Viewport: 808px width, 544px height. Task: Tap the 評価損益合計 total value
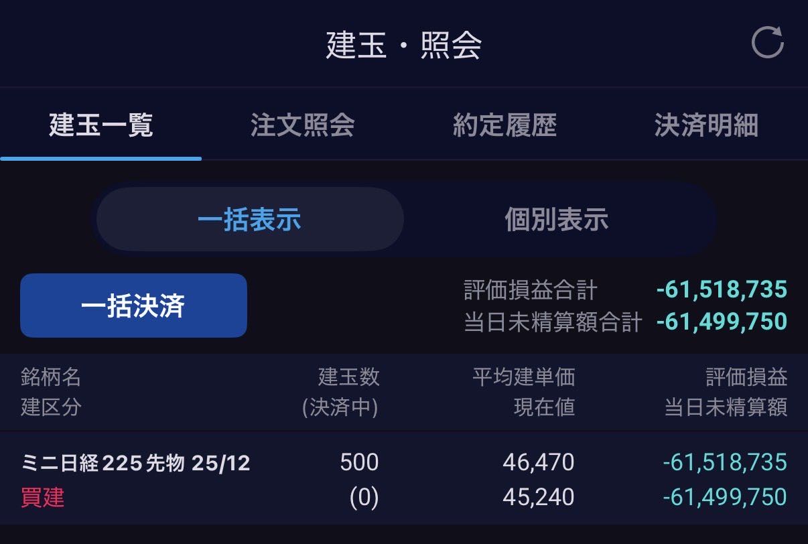coord(722,289)
